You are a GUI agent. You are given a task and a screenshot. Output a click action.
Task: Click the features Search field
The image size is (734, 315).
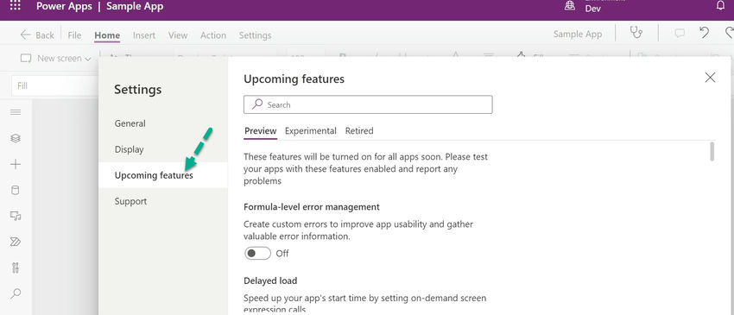pyautogui.click(x=368, y=104)
